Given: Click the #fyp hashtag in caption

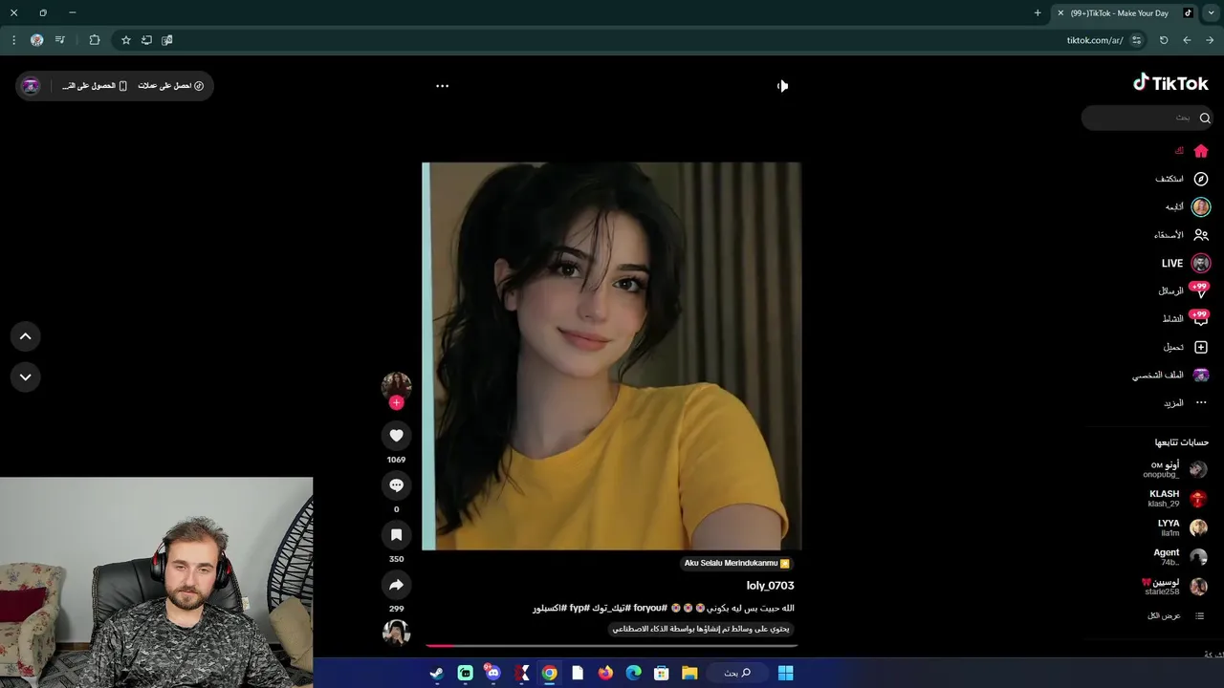Looking at the screenshot, I should click(x=579, y=608).
